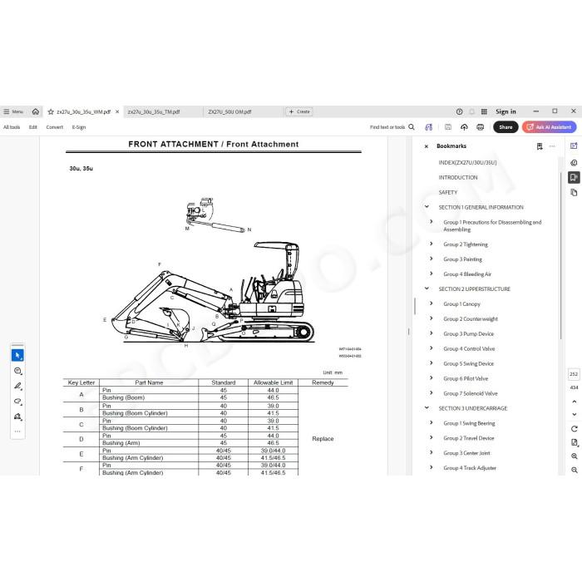Click the Rotate page clockwise icon
This screenshot has height=582, width=582.
(x=575, y=429)
